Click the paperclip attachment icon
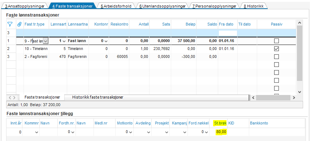Viewport: 311px width, 141px height. click(20, 24)
